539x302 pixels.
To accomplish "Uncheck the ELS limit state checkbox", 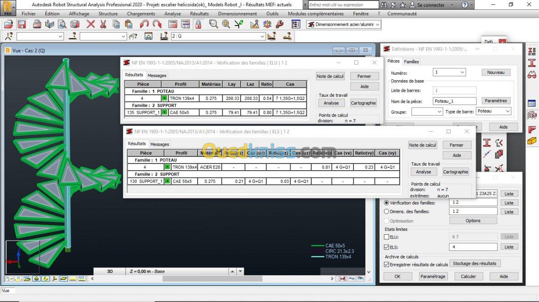I will click(x=387, y=247).
